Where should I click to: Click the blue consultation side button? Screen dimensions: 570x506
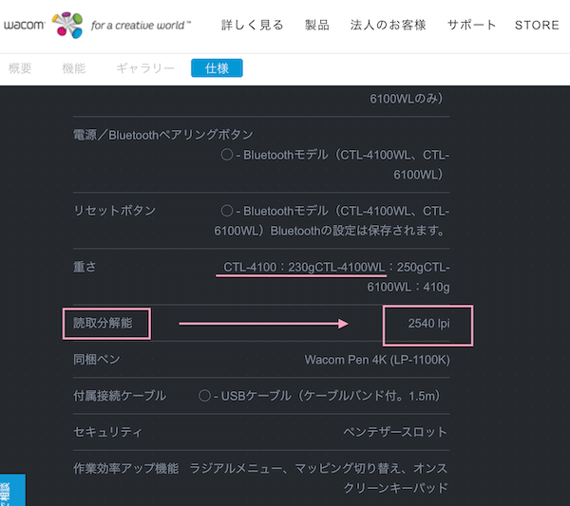pyautogui.click(x=12, y=490)
